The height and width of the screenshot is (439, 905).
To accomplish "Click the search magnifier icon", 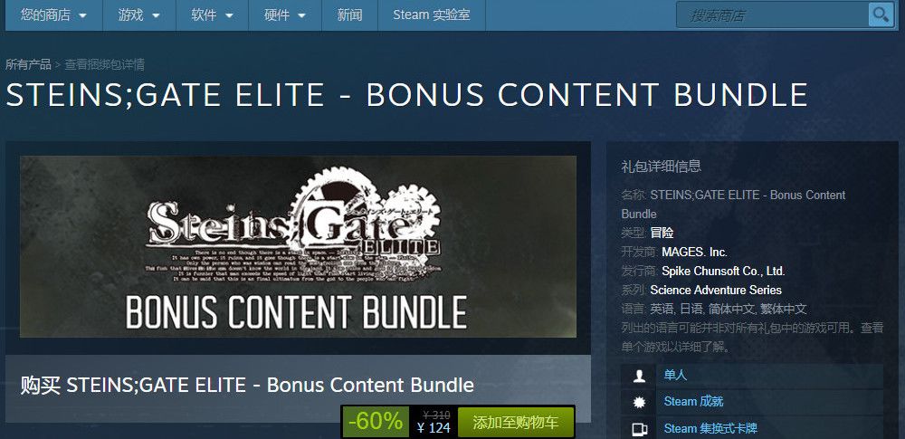I will tap(881, 14).
